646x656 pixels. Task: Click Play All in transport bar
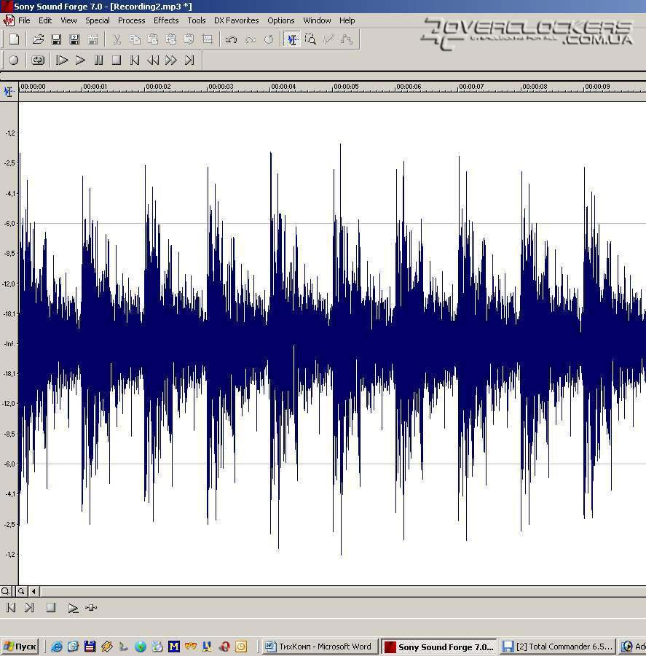62,60
